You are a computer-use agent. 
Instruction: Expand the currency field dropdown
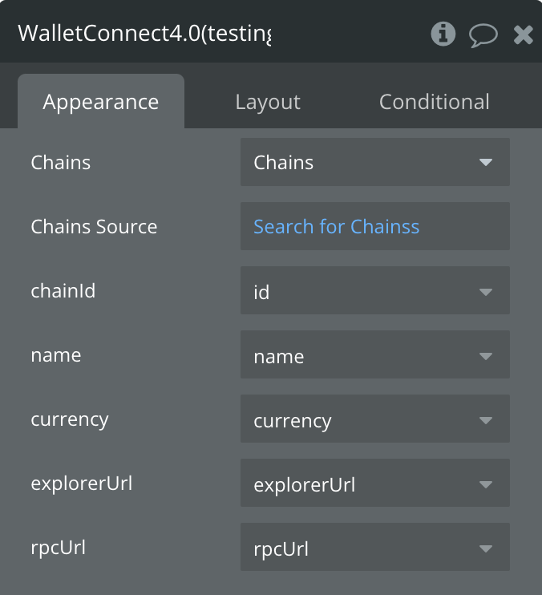(x=374, y=420)
